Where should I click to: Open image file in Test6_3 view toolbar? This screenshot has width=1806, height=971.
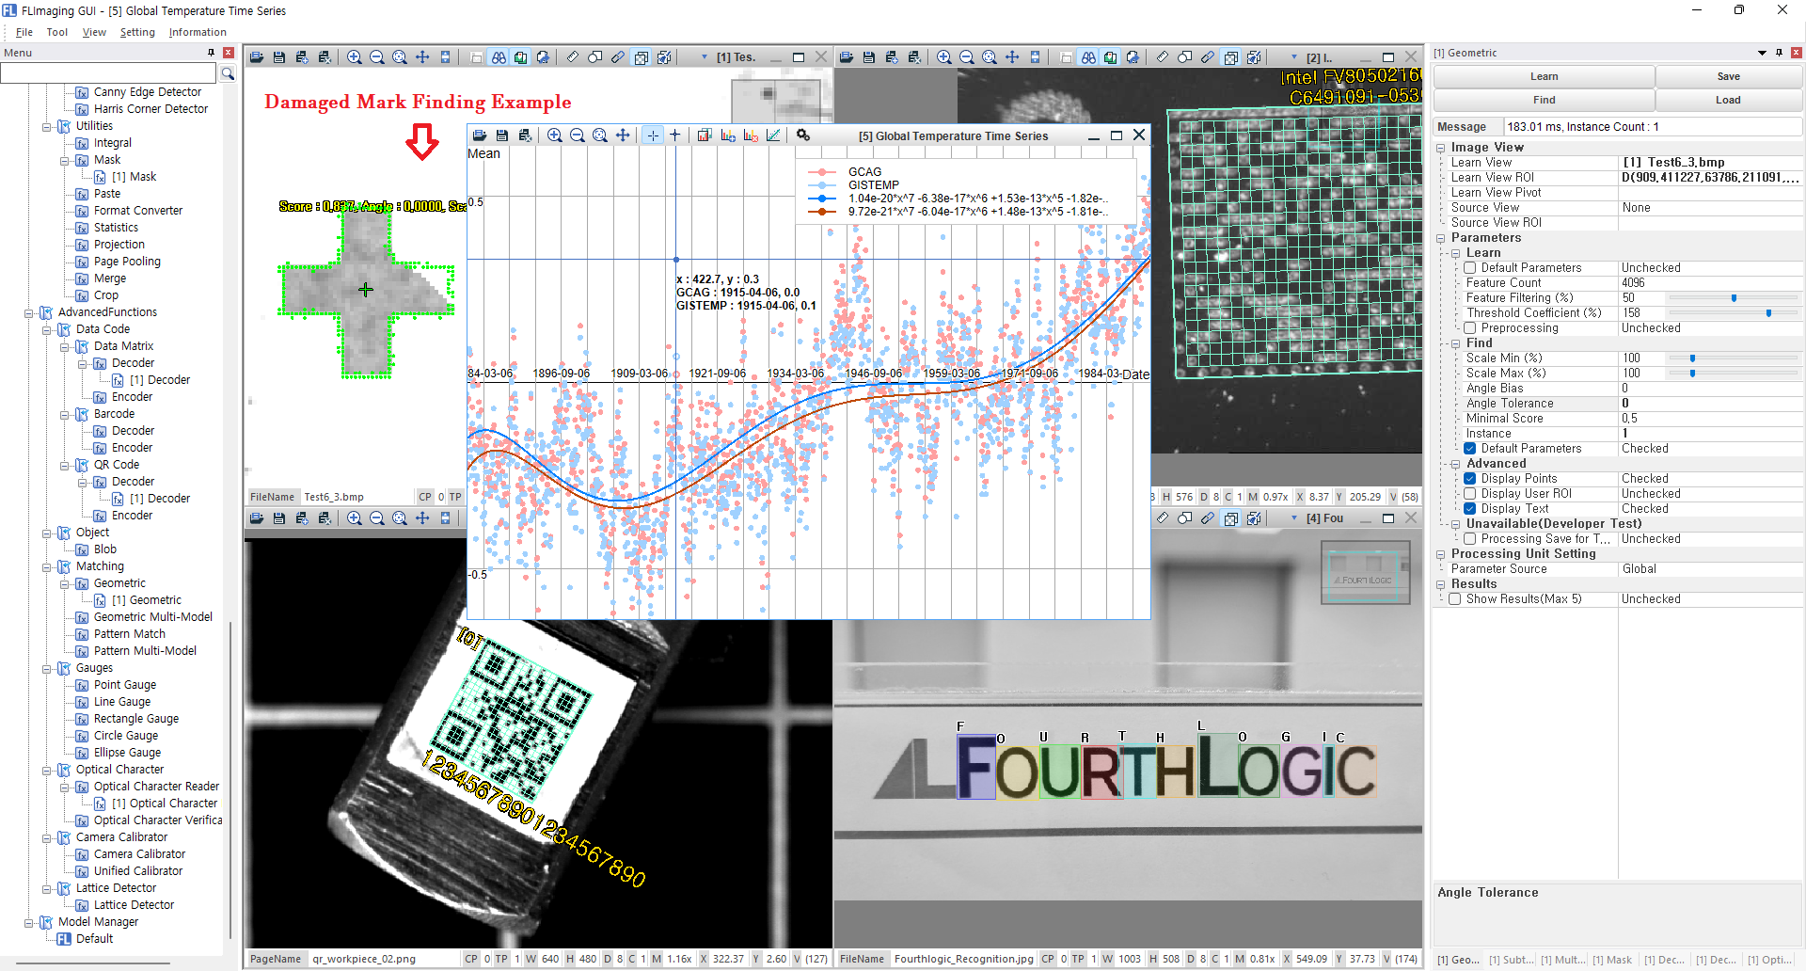point(257,57)
